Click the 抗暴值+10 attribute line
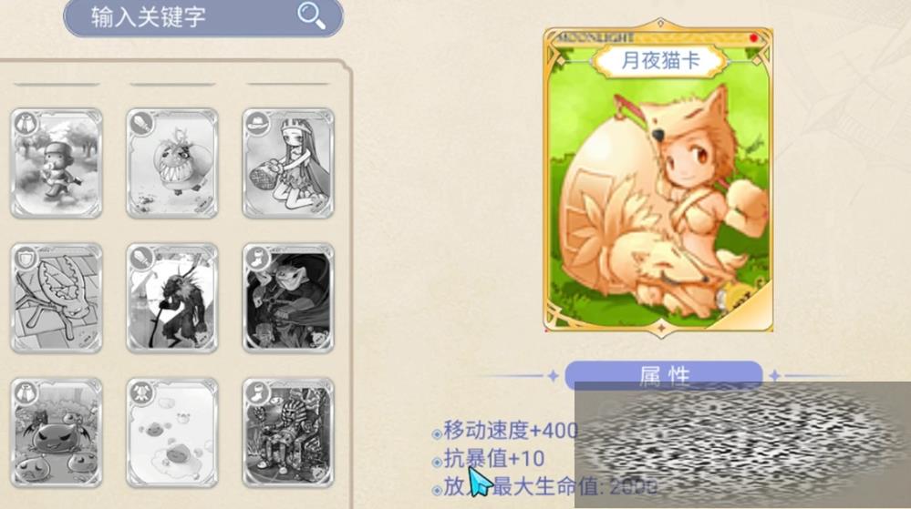Screen dimensions: 911x509 coord(494,459)
